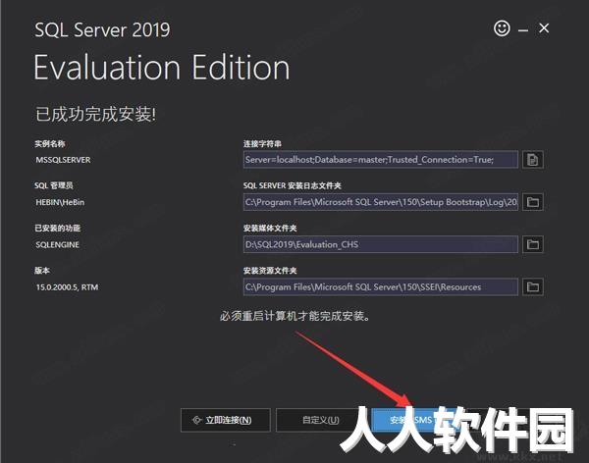Select the SQLENGINE installed feature text

coord(58,245)
